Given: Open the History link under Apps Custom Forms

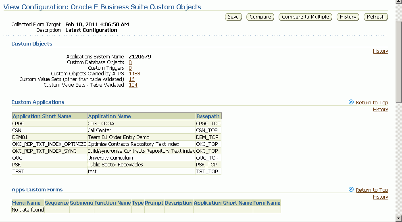Looking at the screenshot, I should (x=381, y=197).
